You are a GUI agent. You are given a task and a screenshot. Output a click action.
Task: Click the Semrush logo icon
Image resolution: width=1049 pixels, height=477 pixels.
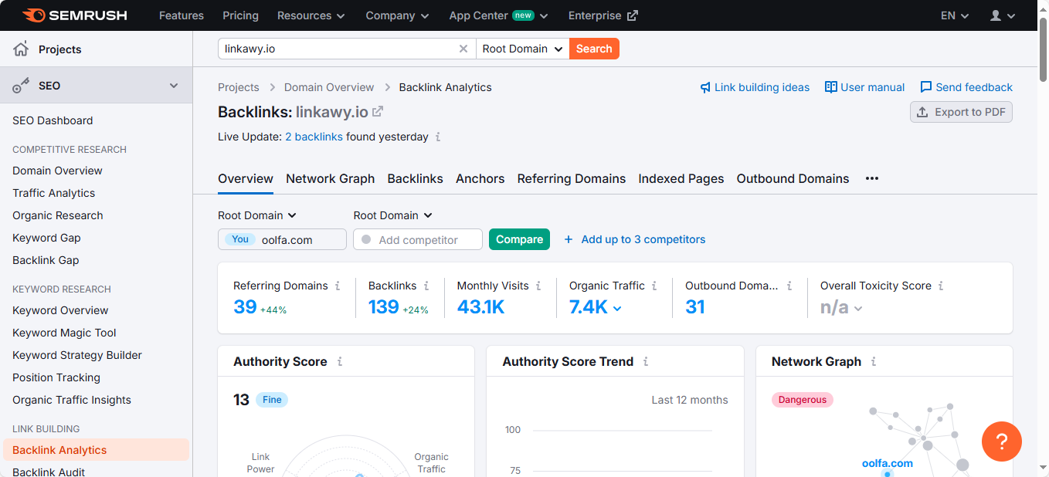click(x=33, y=15)
